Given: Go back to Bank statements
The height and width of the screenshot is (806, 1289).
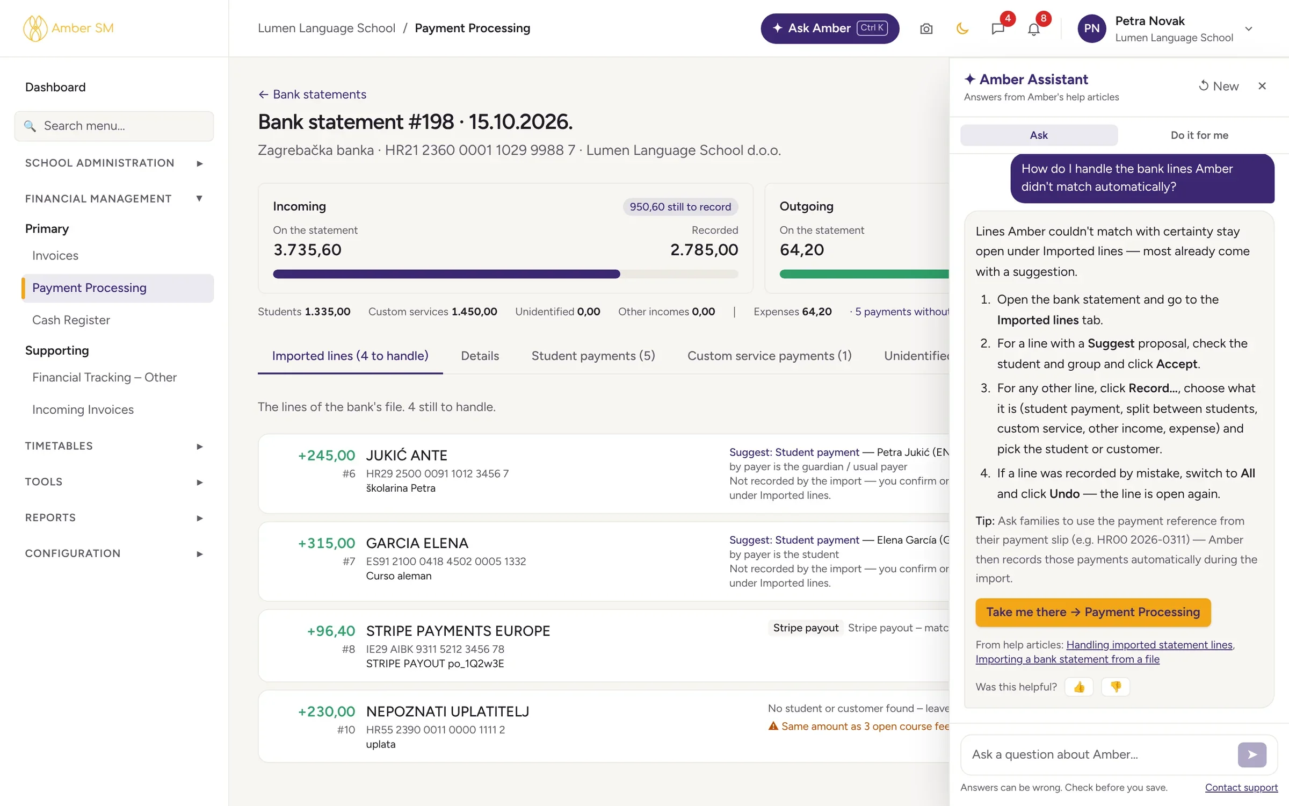Looking at the screenshot, I should click(x=312, y=95).
